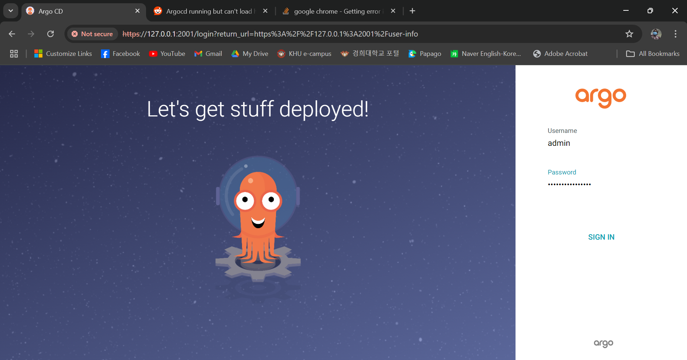
Task: Bookmark this page with the star icon
Action: pos(629,34)
